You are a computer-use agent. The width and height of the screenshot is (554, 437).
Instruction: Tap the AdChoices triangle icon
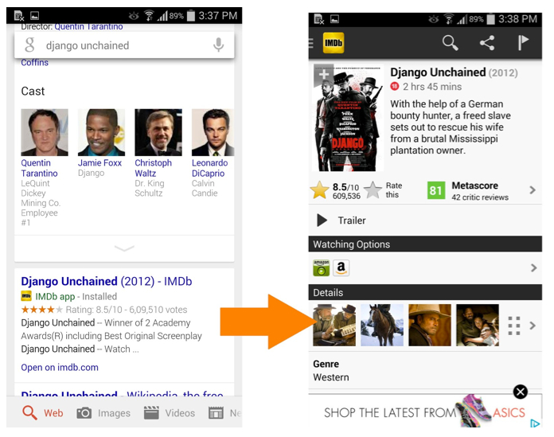pyautogui.click(x=535, y=423)
